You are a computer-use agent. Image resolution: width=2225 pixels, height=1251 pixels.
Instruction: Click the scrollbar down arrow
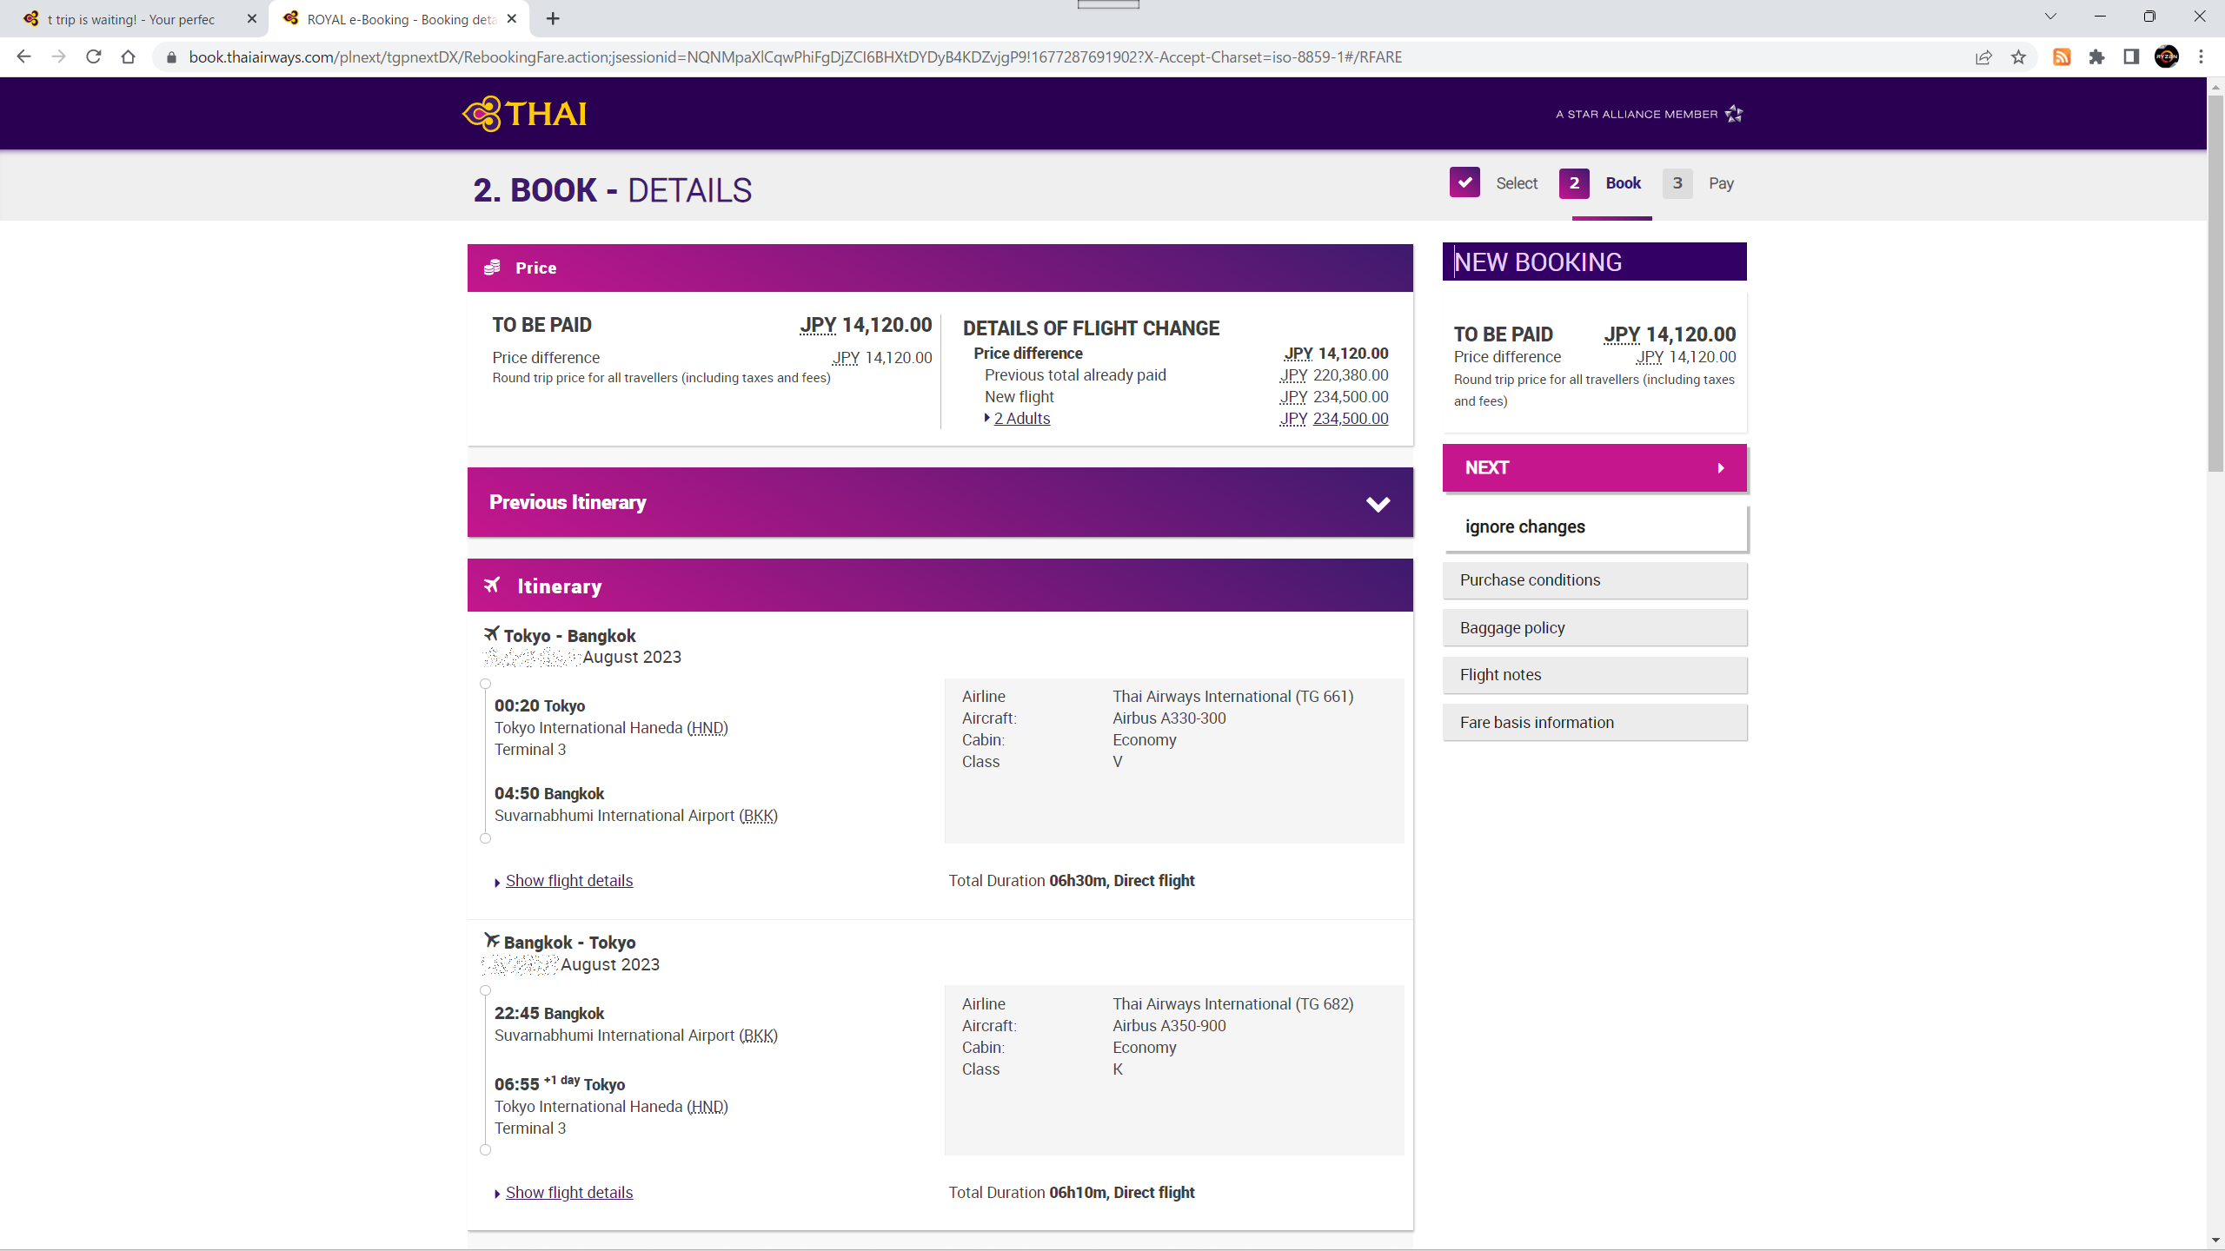click(2215, 1241)
